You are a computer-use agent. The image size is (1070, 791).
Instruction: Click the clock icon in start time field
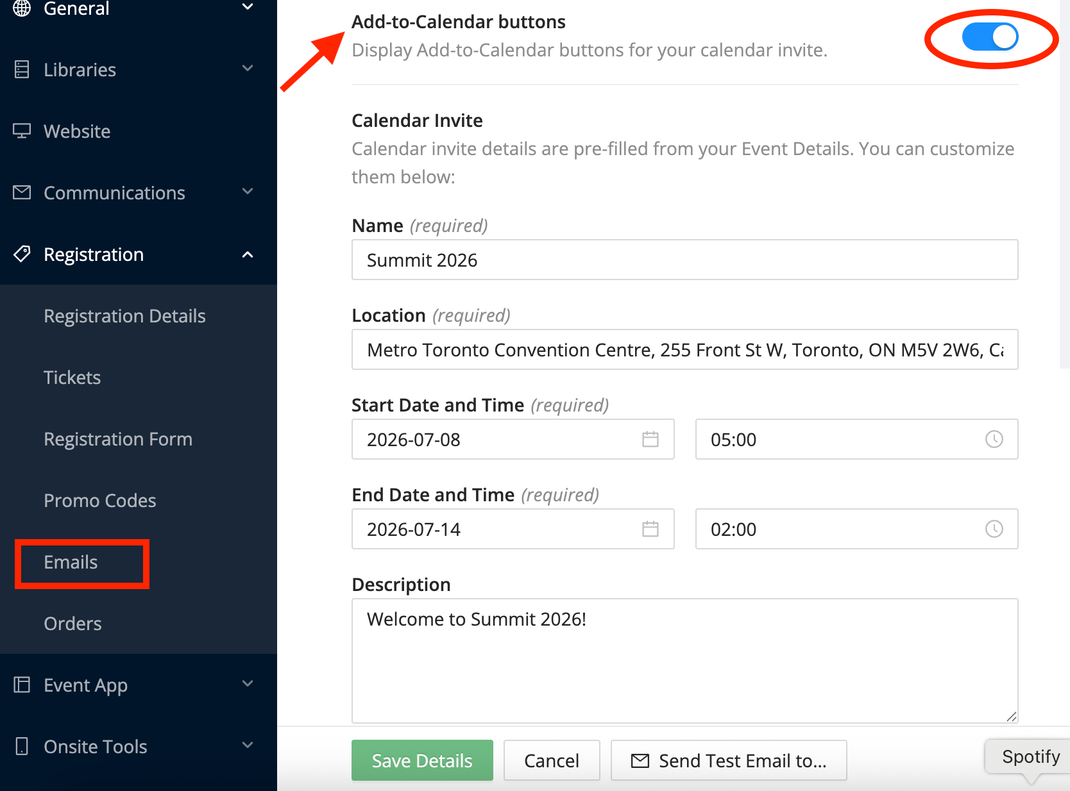point(994,439)
